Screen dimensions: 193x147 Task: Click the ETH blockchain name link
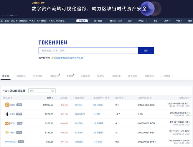(x=12, y=114)
